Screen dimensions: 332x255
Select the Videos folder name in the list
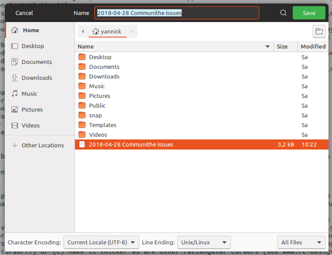click(x=98, y=135)
